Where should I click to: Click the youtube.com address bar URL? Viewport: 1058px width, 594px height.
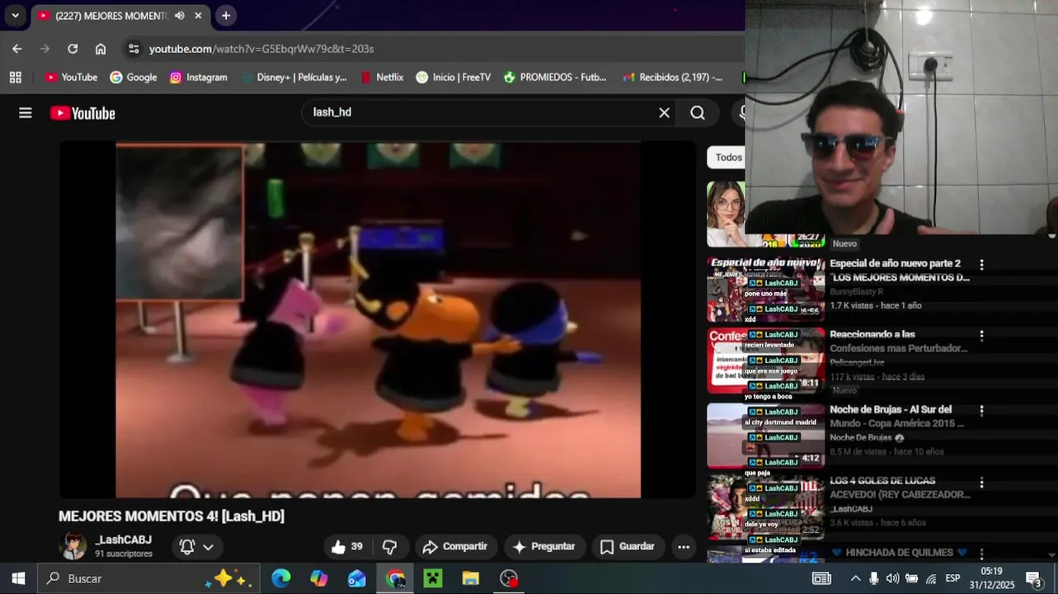pos(261,49)
